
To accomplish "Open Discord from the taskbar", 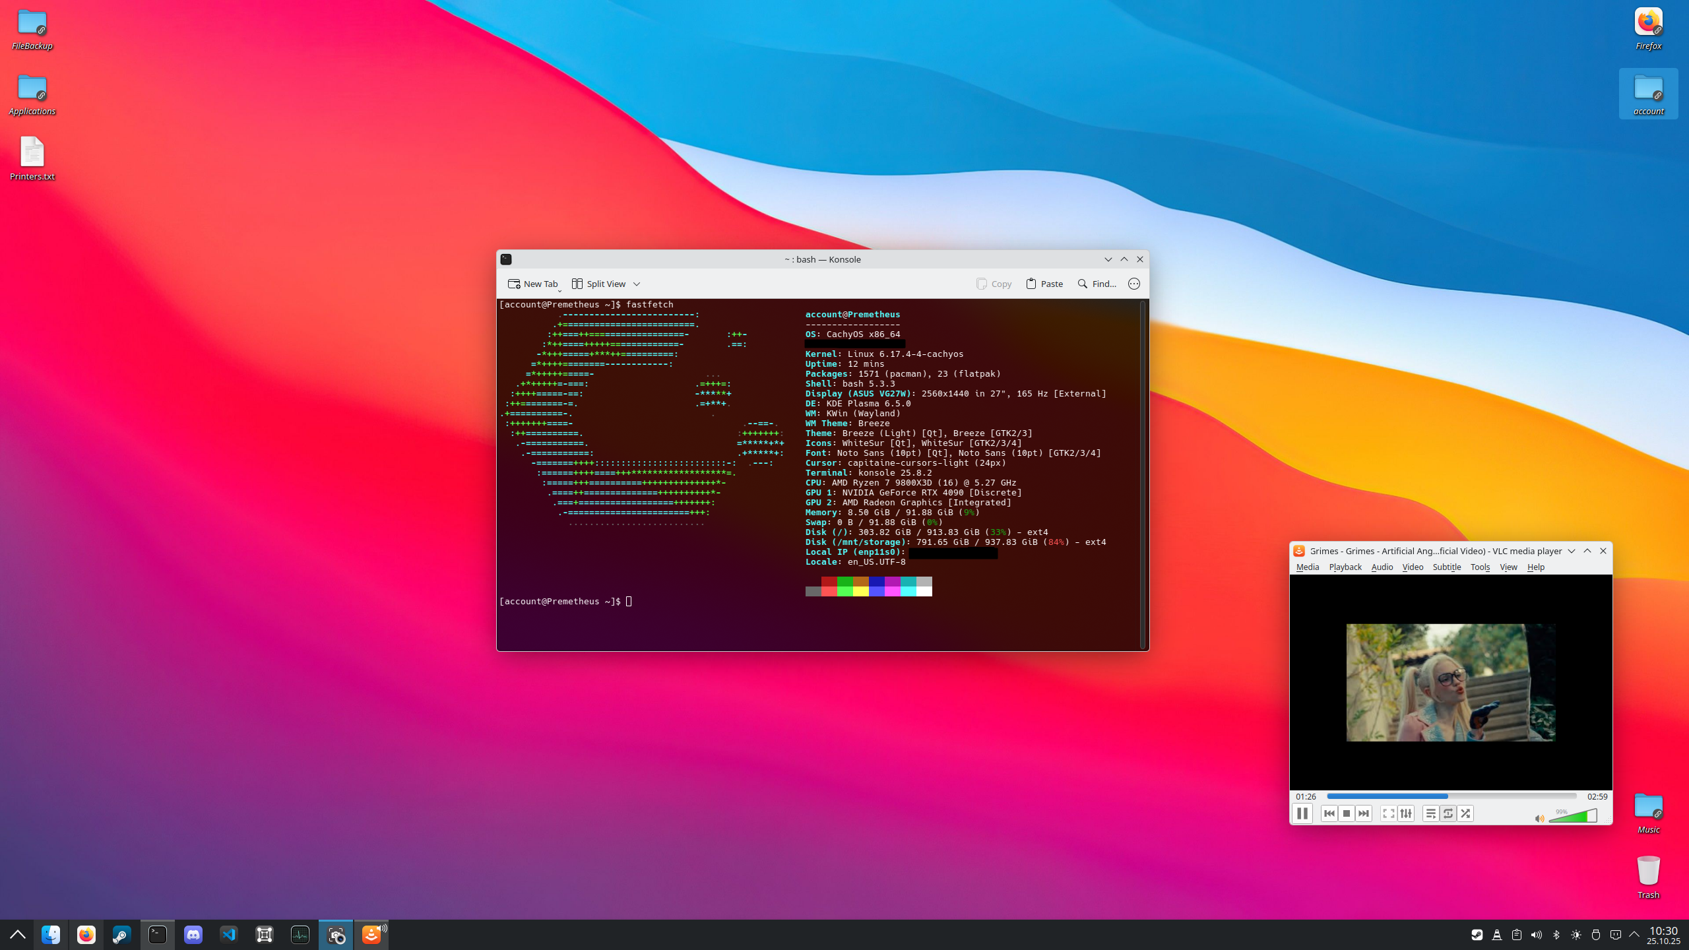I will tap(193, 935).
